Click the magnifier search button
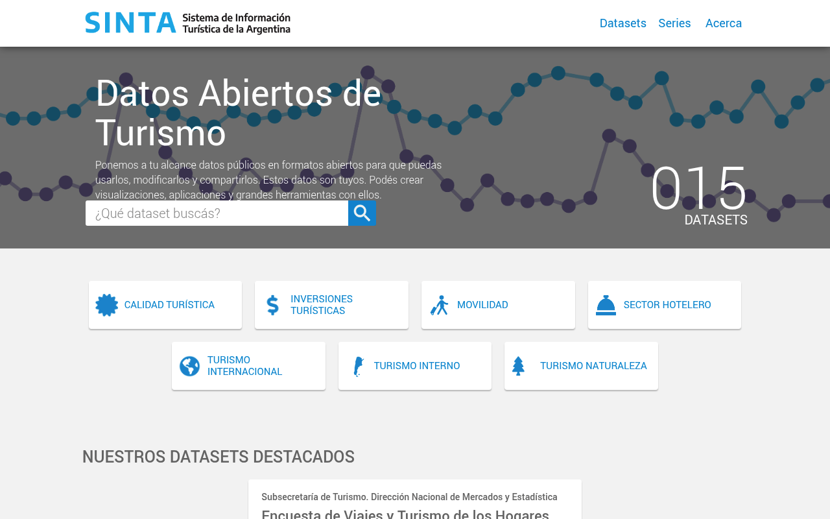Screen dimensions: 830x519 pyautogui.click(x=362, y=213)
